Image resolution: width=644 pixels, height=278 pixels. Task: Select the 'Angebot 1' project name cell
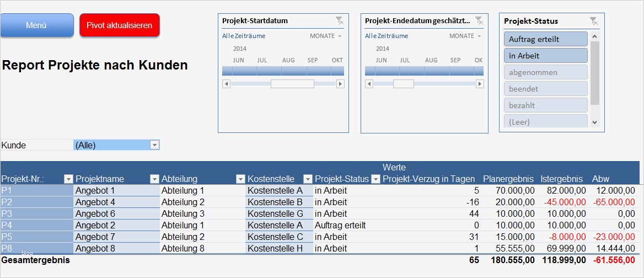pyautogui.click(x=116, y=190)
